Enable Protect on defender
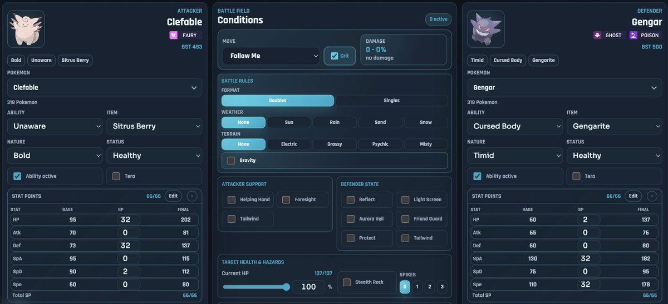The height and width of the screenshot is (304, 668). [351, 238]
